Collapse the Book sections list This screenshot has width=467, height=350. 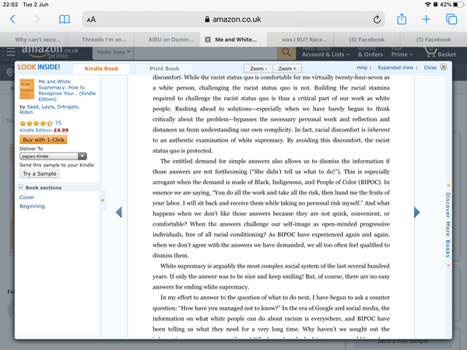20,187
